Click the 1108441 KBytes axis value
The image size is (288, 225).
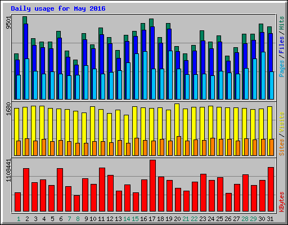[x=8, y=170]
